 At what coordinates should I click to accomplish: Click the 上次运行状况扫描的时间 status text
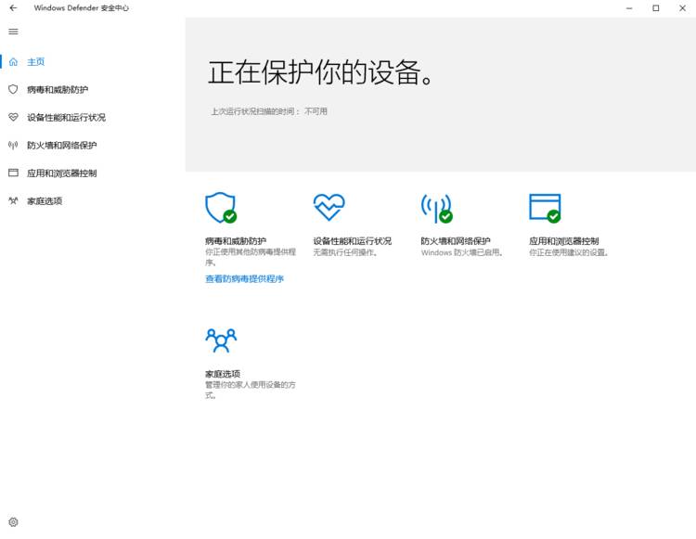(x=269, y=111)
